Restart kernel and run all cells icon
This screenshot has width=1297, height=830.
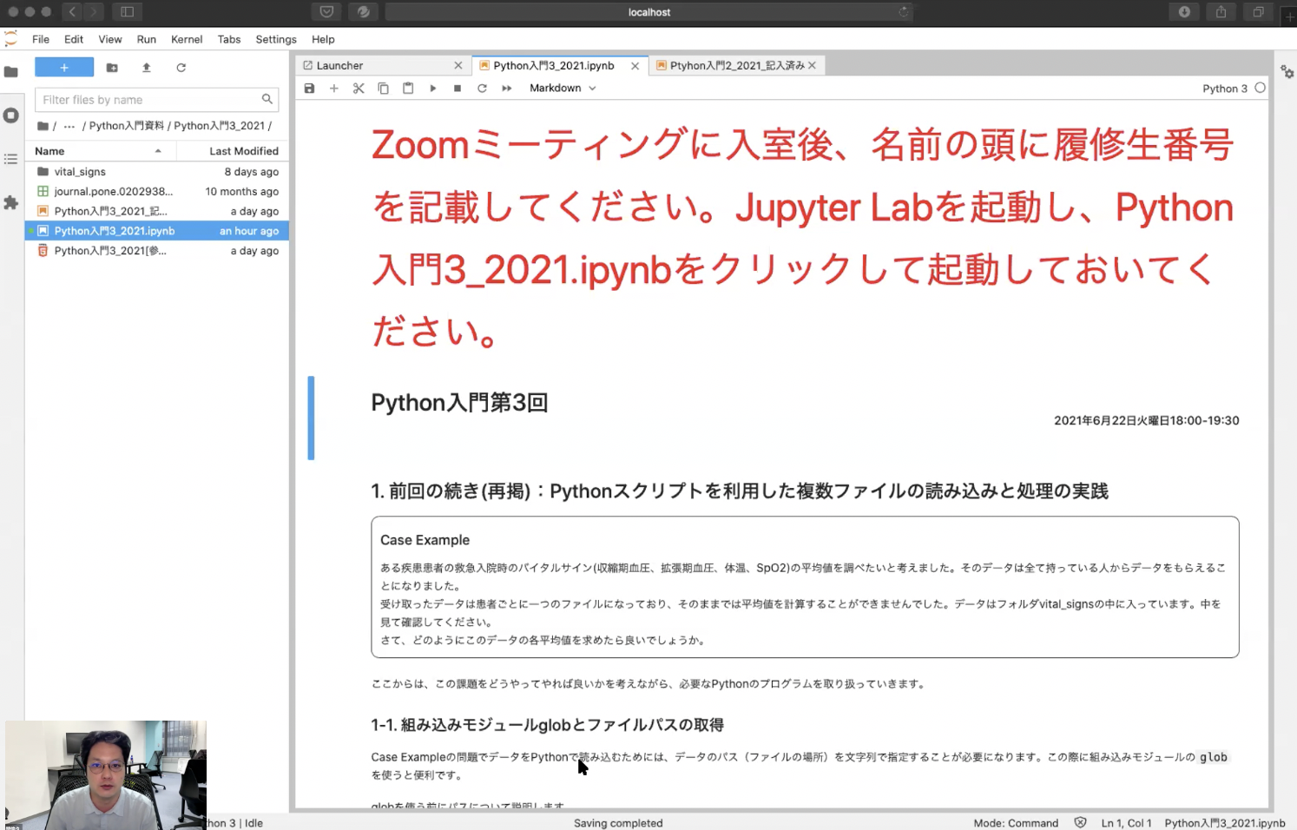[x=507, y=89]
